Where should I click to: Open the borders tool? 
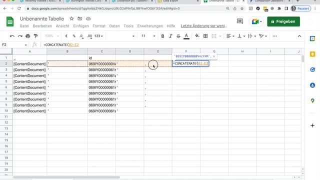pos(205,36)
